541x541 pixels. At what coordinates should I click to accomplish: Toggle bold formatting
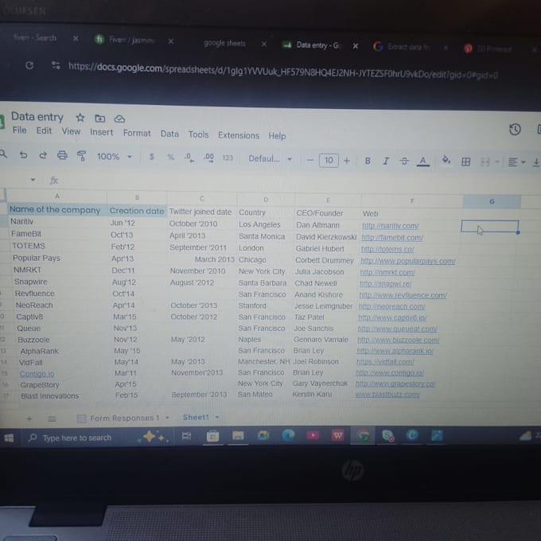point(368,161)
